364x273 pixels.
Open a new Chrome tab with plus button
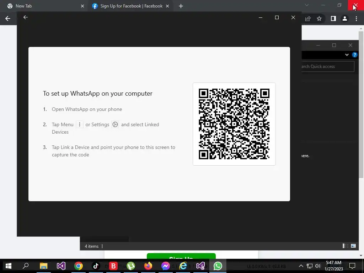pos(181,6)
